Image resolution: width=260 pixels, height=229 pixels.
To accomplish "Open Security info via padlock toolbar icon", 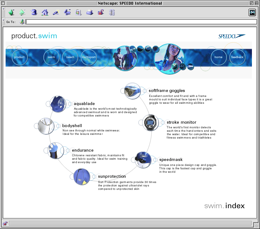I will point(101,12).
